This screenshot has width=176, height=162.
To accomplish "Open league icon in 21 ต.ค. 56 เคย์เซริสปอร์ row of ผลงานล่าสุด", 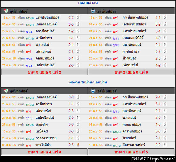I will pos(78,65).
